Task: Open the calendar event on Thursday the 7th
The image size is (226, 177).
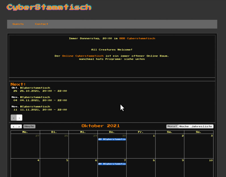Action: click(112, 164)
